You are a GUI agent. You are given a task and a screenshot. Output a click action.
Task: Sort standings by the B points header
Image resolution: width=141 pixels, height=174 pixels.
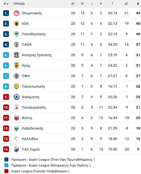tap(138, 4)
